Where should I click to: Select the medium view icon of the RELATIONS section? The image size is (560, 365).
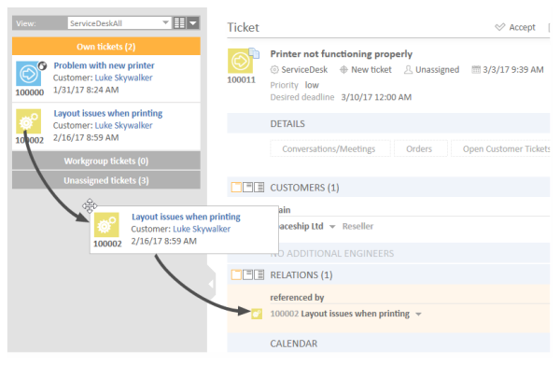pos(247,274)
